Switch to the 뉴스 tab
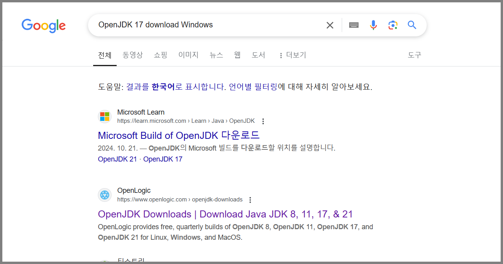 click(x=216, y=55)
